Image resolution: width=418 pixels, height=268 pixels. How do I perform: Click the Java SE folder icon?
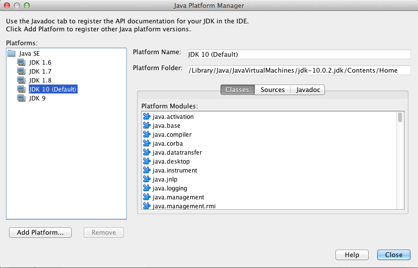coord(11,54)
